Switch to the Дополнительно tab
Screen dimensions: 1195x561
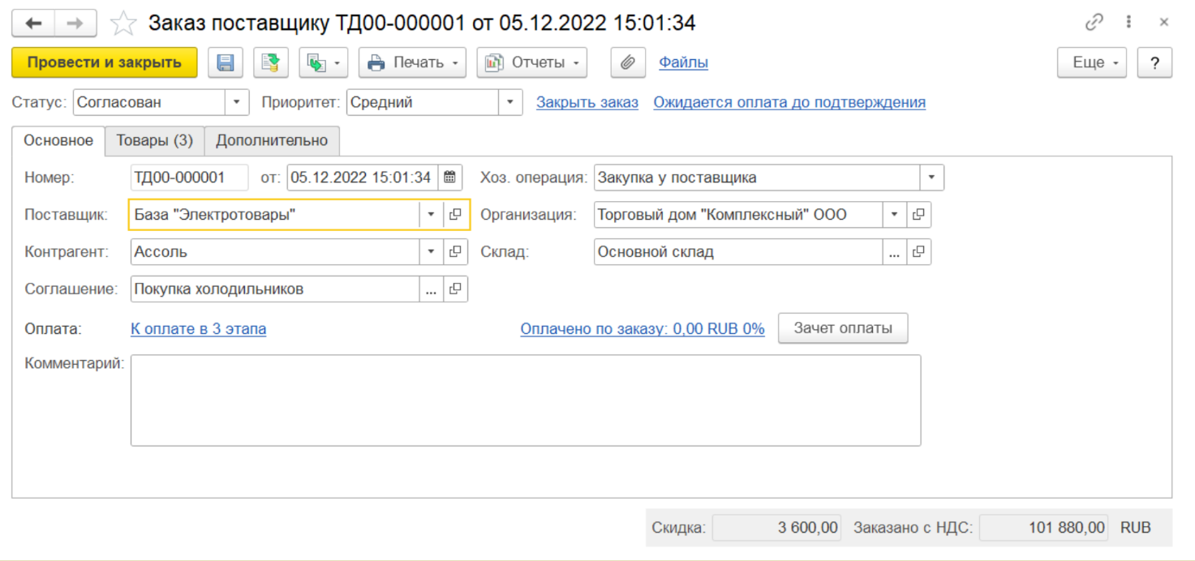click(272, 140)
